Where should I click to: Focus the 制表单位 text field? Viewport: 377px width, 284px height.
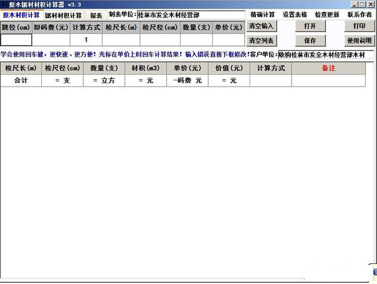pos(191,15)
